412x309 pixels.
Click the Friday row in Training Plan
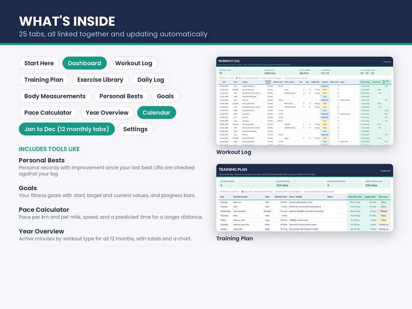[305, 220]
